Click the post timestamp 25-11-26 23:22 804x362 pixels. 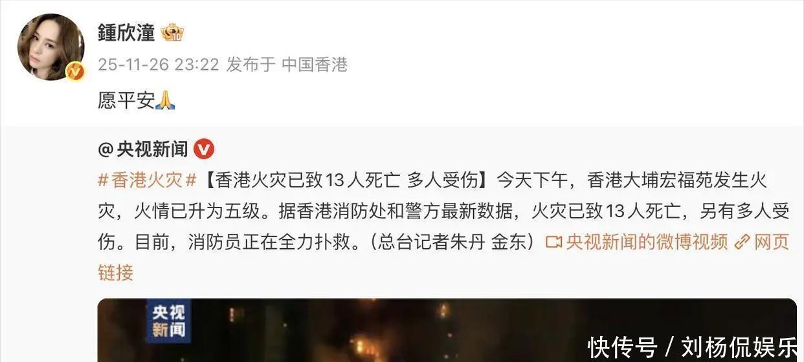tap(159, 65)
